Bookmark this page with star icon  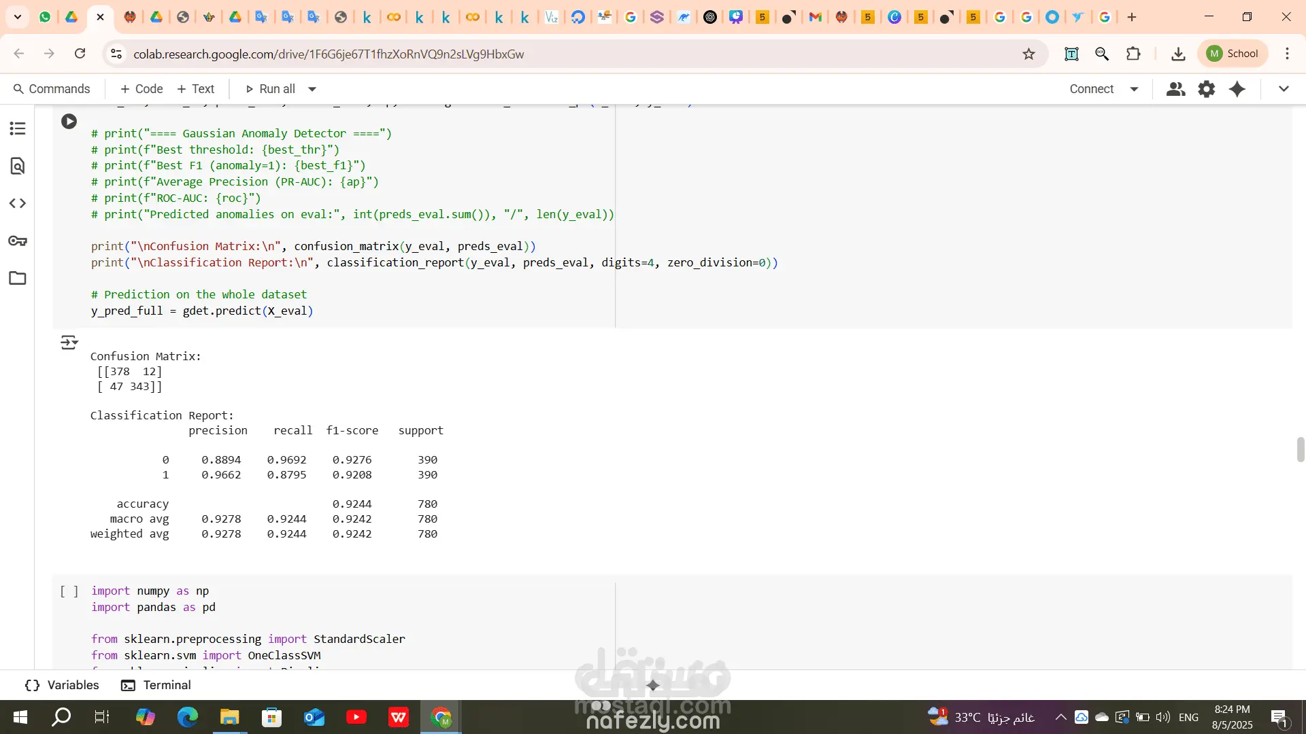(x=1028, y=54)
